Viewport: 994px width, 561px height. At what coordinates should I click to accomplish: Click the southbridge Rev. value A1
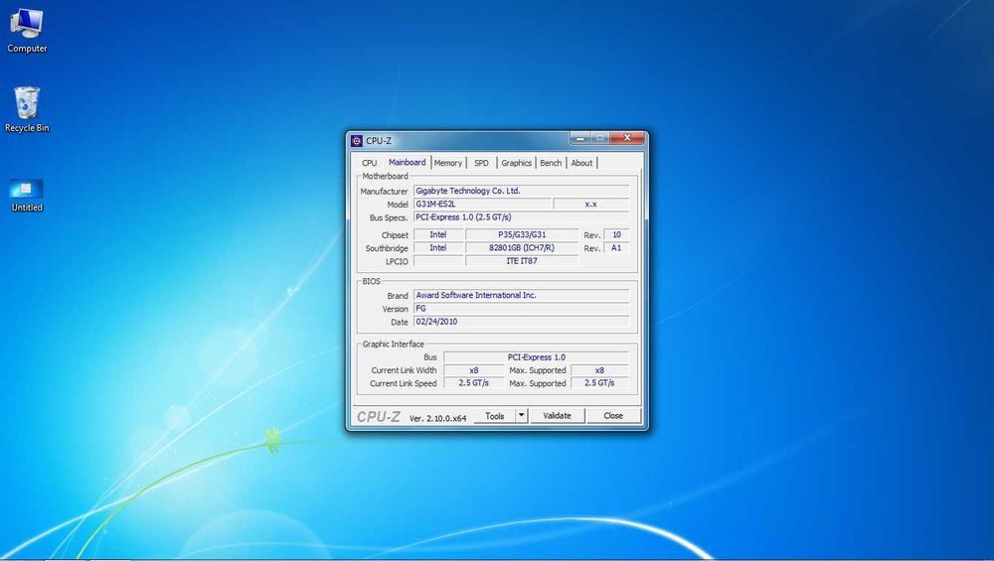[x=617, y=248]
